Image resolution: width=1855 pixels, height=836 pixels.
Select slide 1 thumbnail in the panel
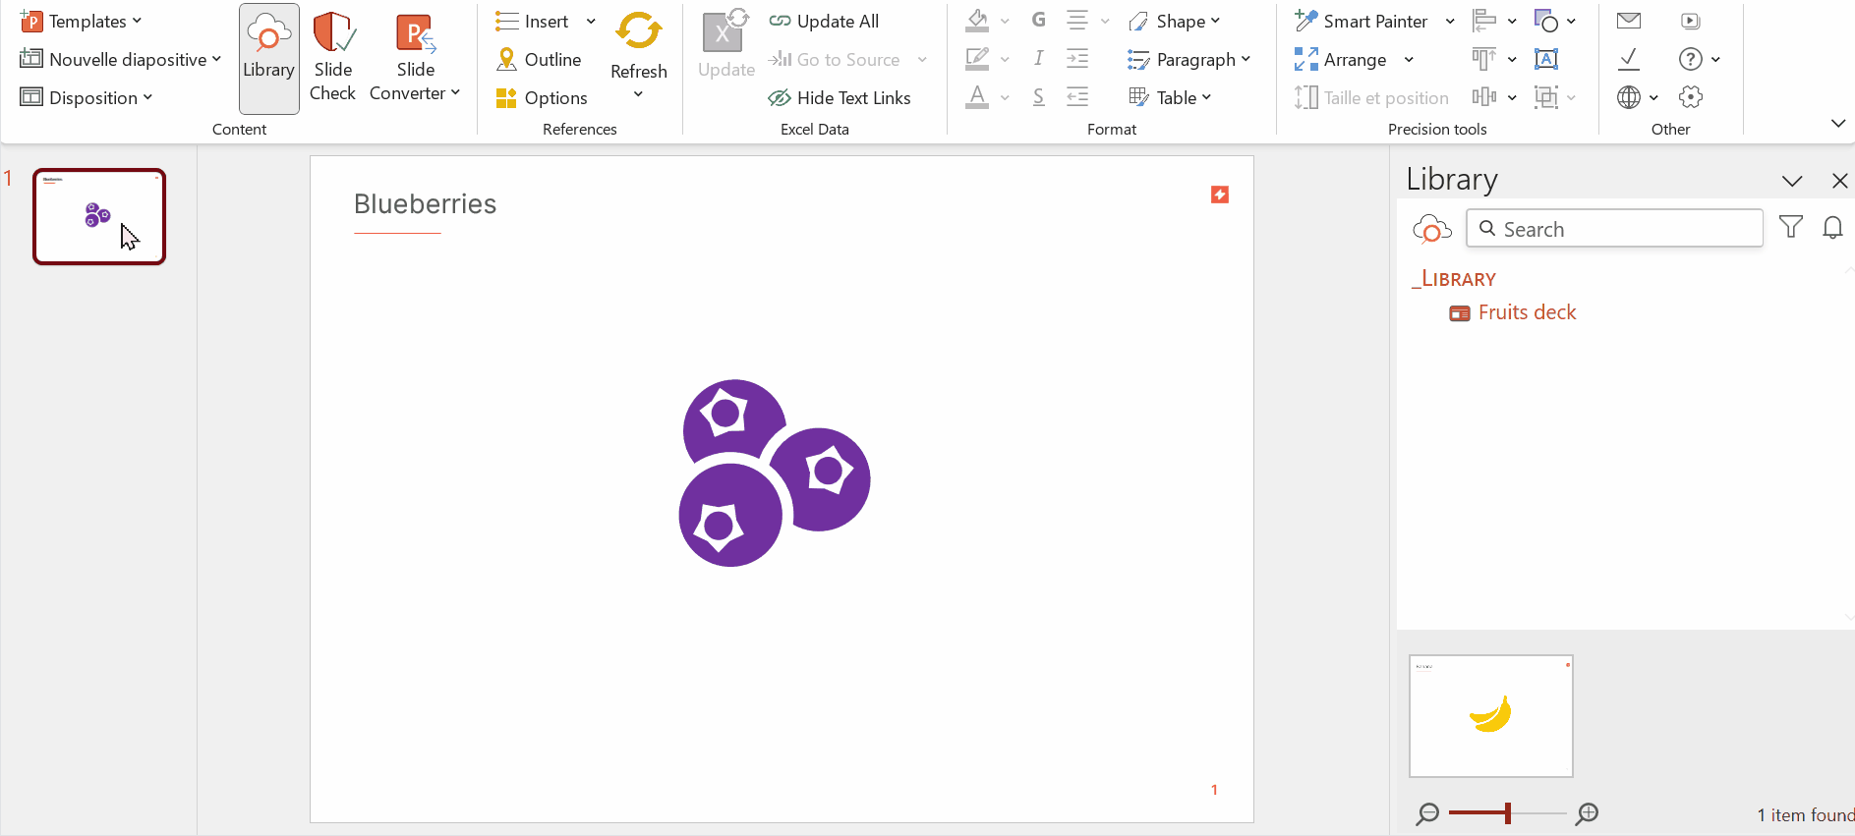click(99, 217)
